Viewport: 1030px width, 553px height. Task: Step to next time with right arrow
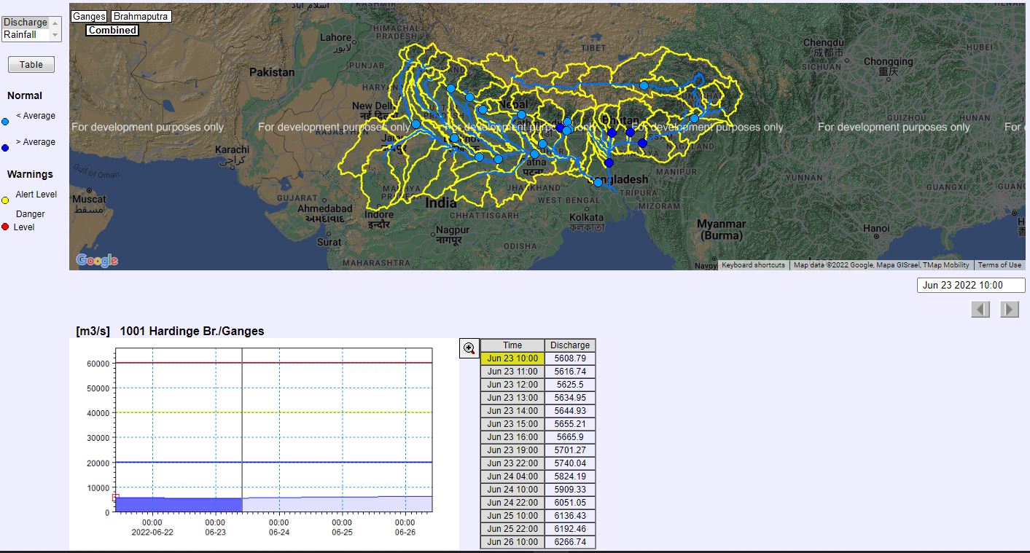tap(1010, 309)
